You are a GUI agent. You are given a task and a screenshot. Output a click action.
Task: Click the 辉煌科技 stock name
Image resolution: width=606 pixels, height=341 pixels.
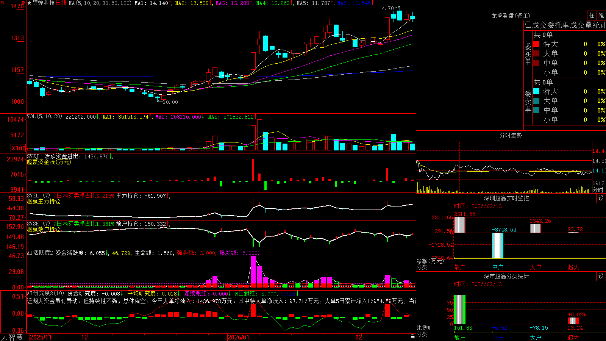pyautogui.click(x=44, y=3)
